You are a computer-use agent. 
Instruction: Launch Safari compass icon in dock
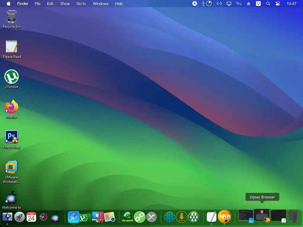[x=74, y=217]
